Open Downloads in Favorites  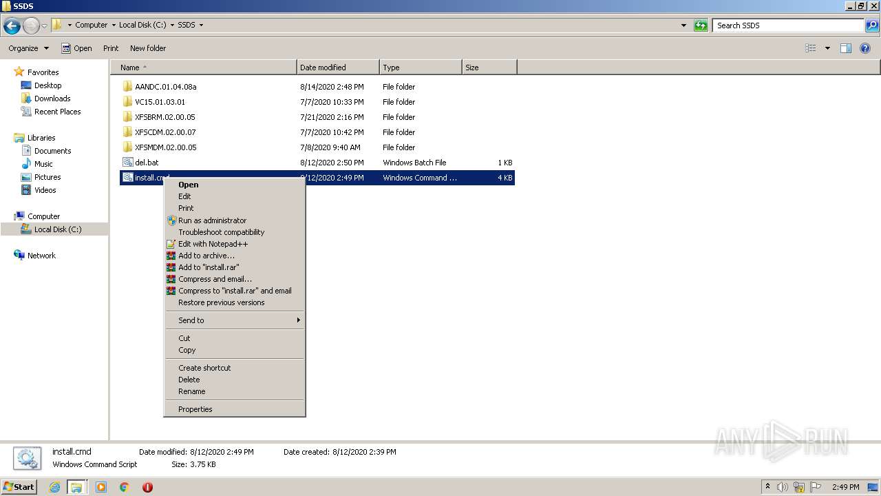coord(52,99)
